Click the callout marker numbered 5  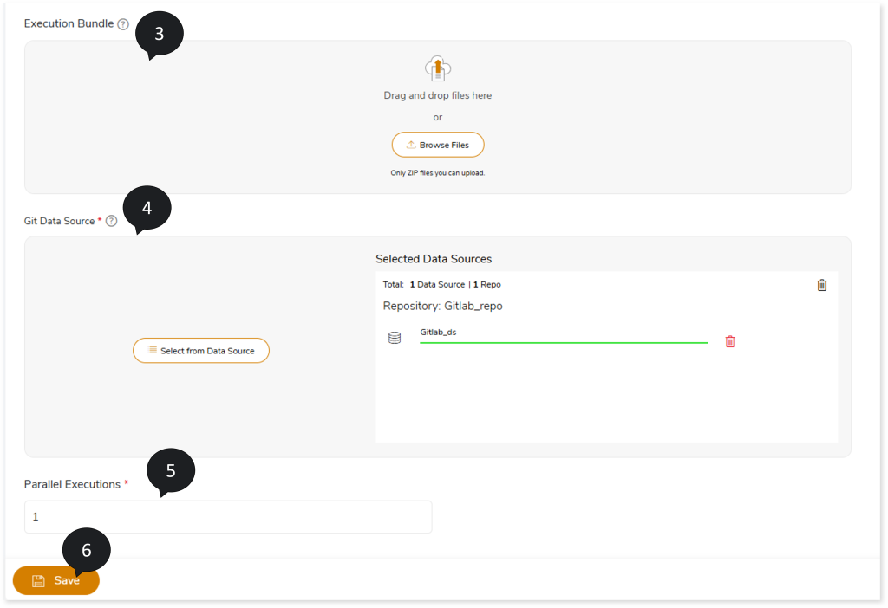point(171,471)
